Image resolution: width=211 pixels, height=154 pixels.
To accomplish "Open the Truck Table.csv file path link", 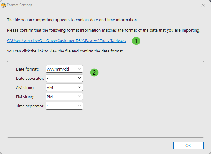I will click(x=67, y=41).
